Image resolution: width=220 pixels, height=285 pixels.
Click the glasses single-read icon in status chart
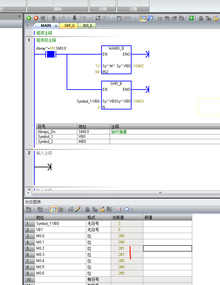71,209
